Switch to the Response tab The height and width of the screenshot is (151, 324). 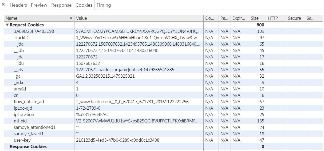click(x=61, y=5)
